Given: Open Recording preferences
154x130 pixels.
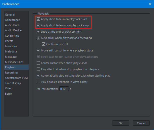Looking at the screenshot, I should click(x=16, y=73).
